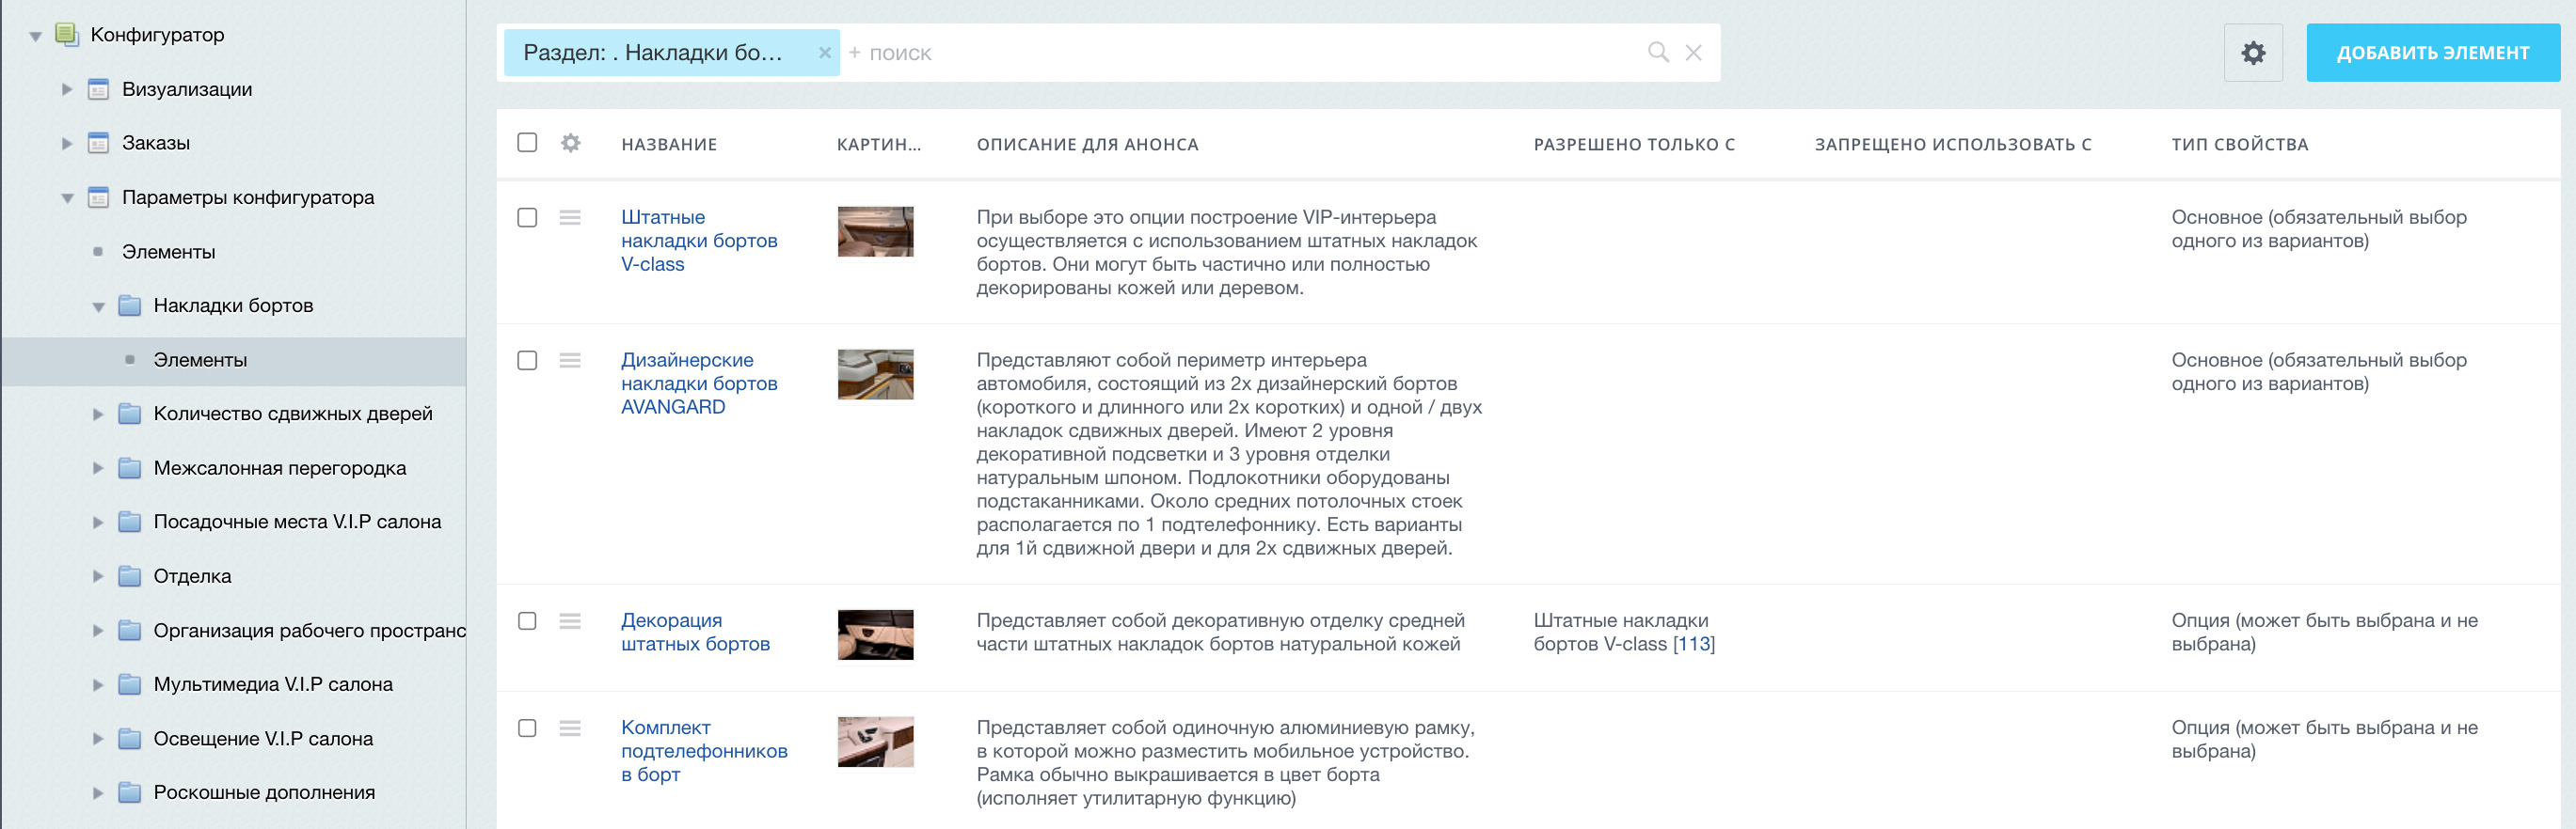Open thumbnail of Декорация штатных бортов
Screen dimensions: 2576x829
coord(875,634)
